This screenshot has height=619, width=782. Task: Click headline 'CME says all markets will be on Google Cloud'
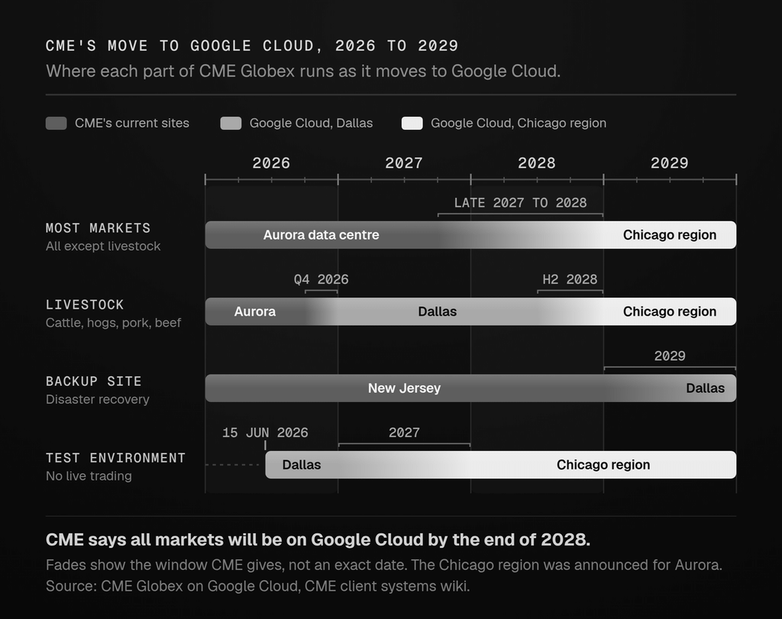pos(318,540)
